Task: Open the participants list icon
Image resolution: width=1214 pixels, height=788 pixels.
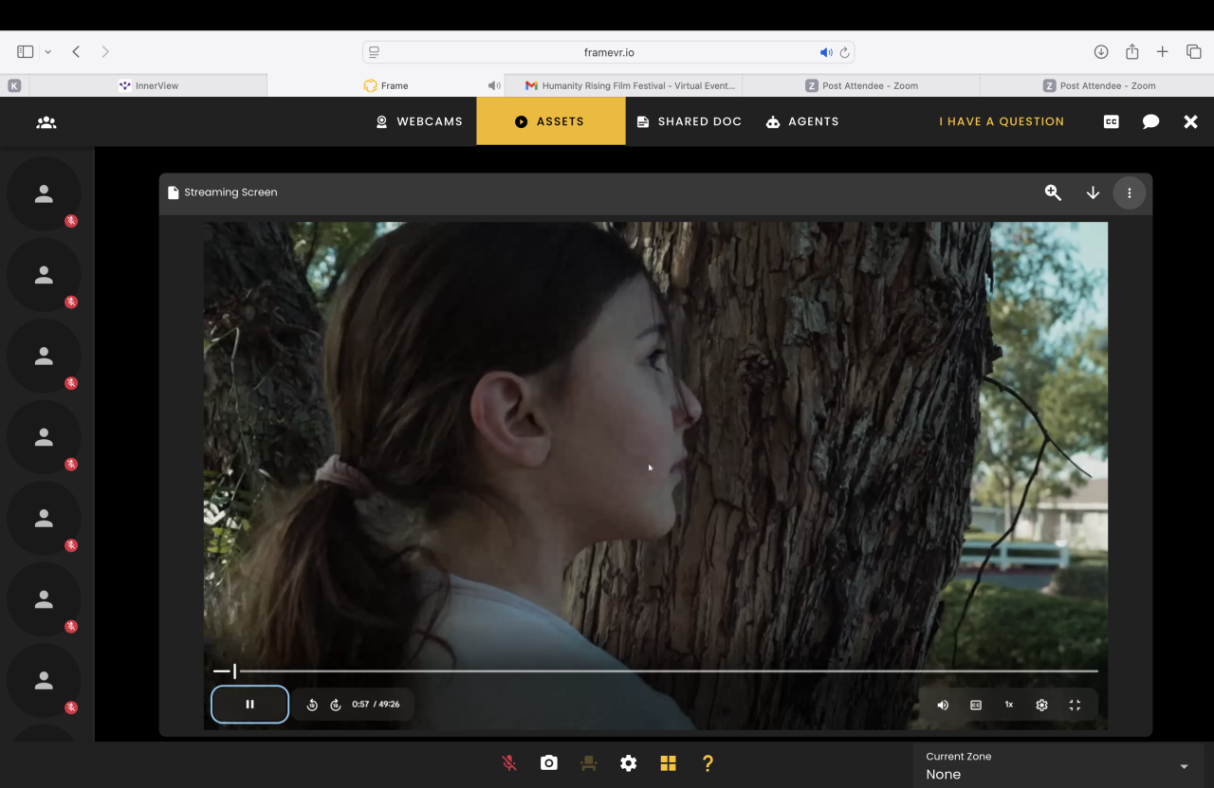Action: coord(46,122)
